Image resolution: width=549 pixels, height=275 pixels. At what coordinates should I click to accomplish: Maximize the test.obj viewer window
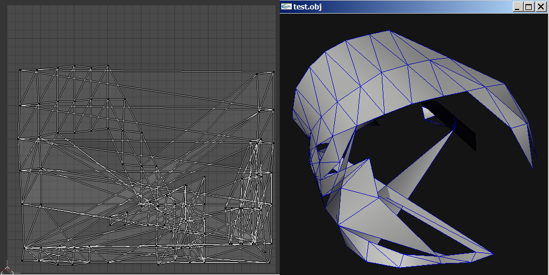[529, 7]
